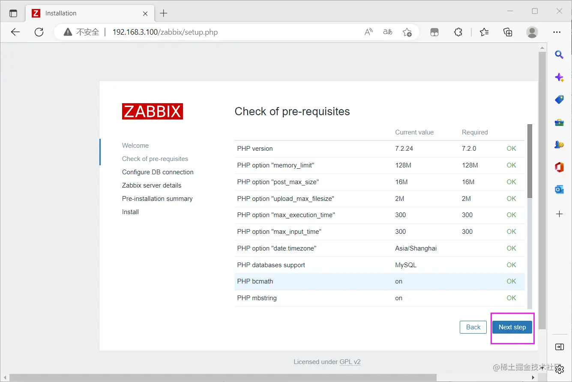Open the GPL v2 license link
This screenshot has width=572, height=382.
click(350, 362)
